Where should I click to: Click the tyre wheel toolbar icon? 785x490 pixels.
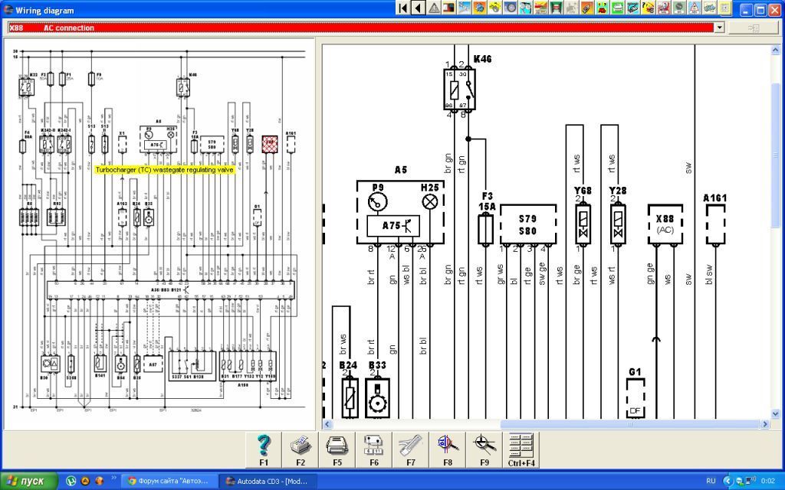point(511,8)
